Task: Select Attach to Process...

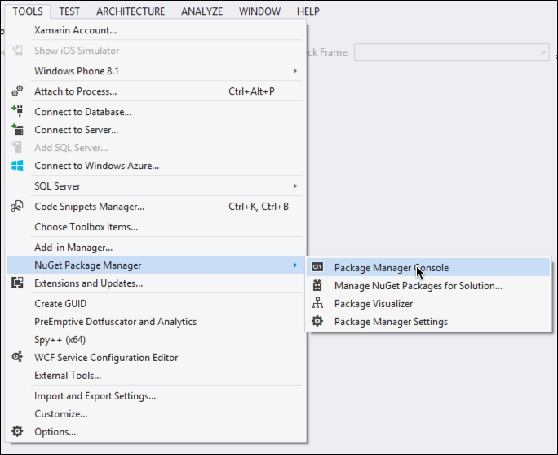Action: [x=156, y=91]
